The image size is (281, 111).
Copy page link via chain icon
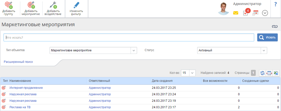(x=275, y=26)
